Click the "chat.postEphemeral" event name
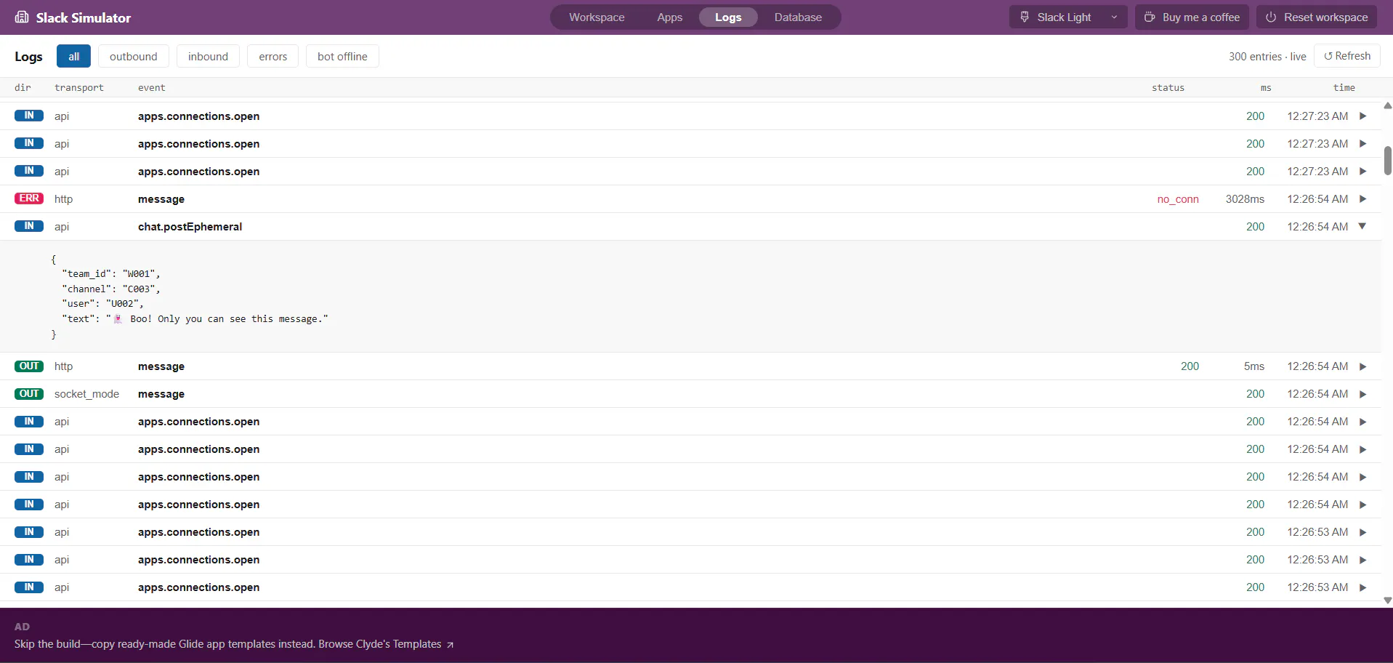This screenshot has width=1393, height=663. tap(190, 227)
